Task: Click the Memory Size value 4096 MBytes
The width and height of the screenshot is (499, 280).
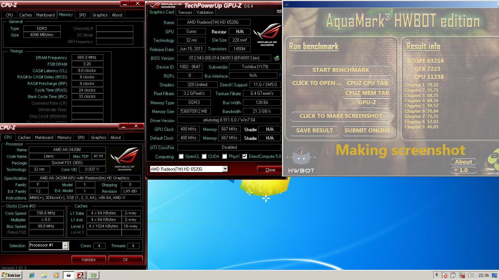Action: tap(42, 35)
